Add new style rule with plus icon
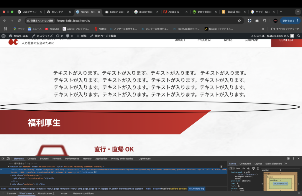This screenshot has height=196, width=302. click(248, 169)
